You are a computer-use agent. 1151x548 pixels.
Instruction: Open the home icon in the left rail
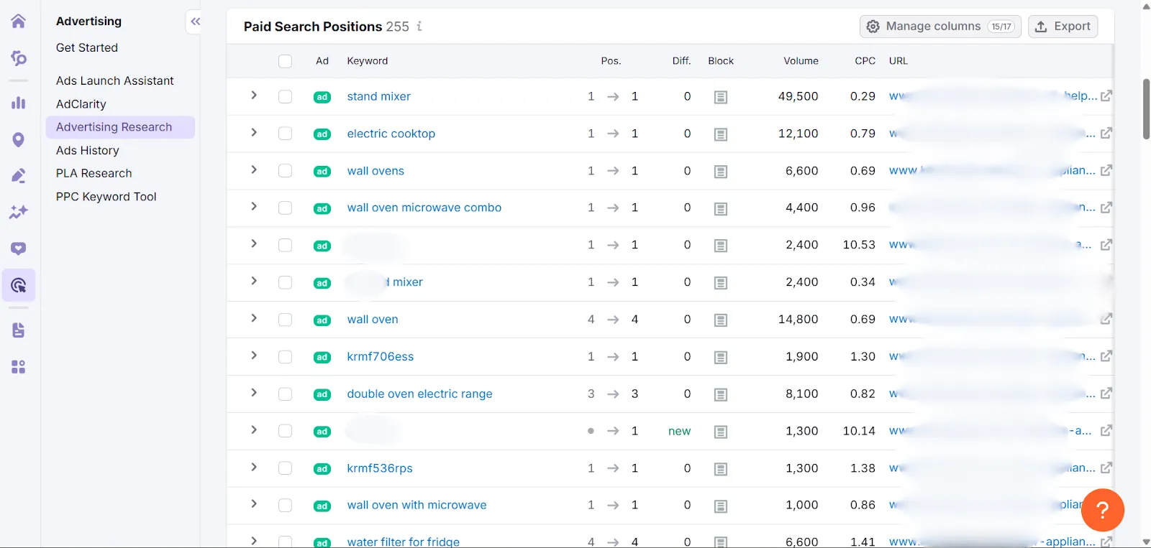coord(19,21)
